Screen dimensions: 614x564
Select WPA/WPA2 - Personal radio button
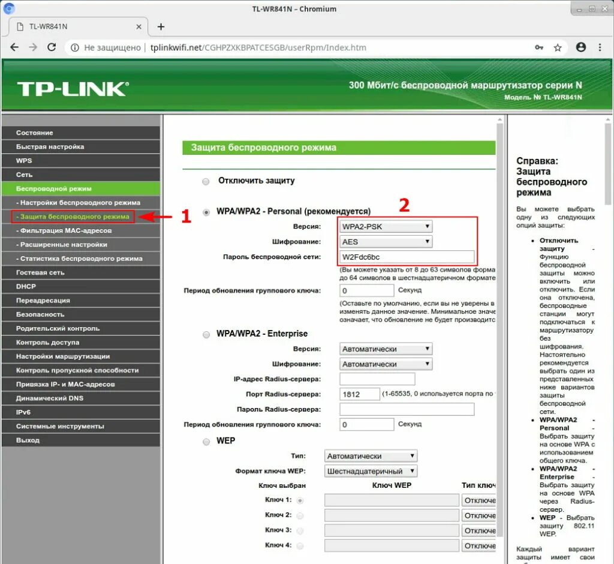tap(206, 212)
